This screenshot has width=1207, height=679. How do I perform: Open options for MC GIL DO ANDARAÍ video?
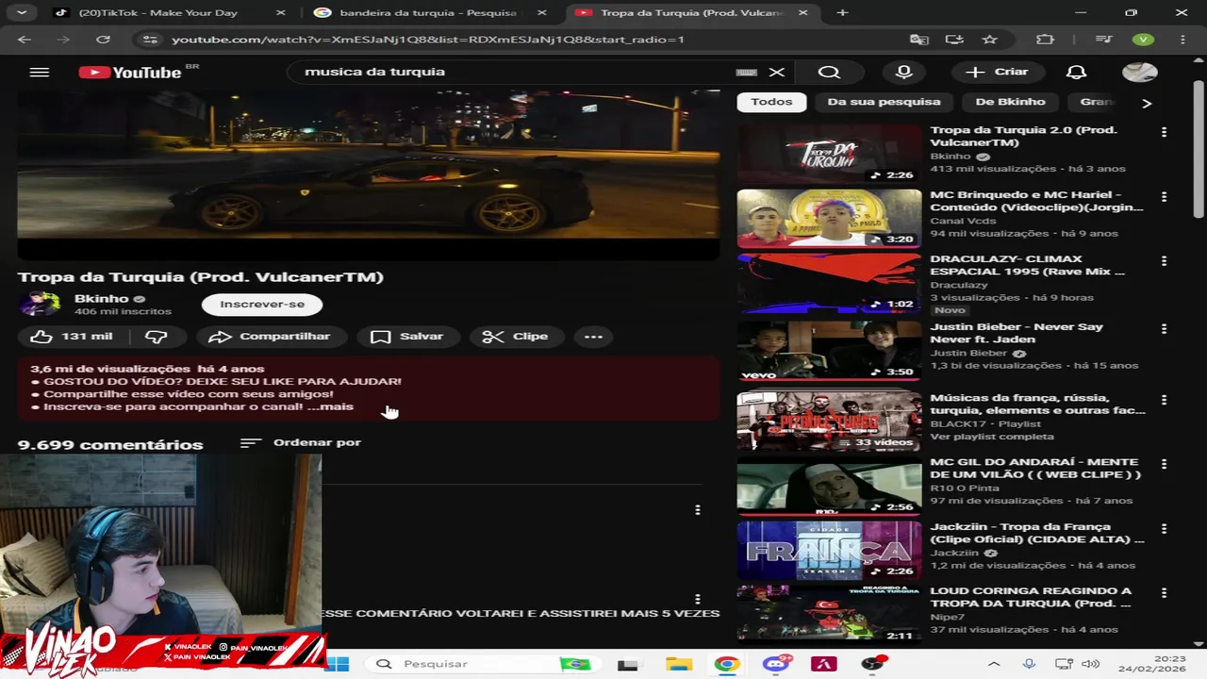click(x=1164, y=464)
